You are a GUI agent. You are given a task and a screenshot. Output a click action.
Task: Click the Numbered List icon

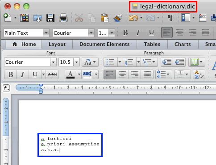coord(129,62)
